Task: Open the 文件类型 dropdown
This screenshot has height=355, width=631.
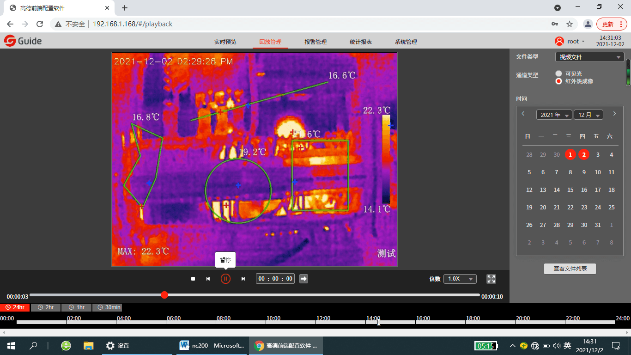Action: coord(589,57)
